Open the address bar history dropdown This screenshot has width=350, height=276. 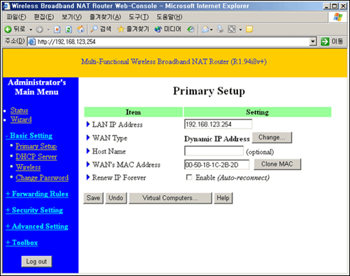[313, 42]
